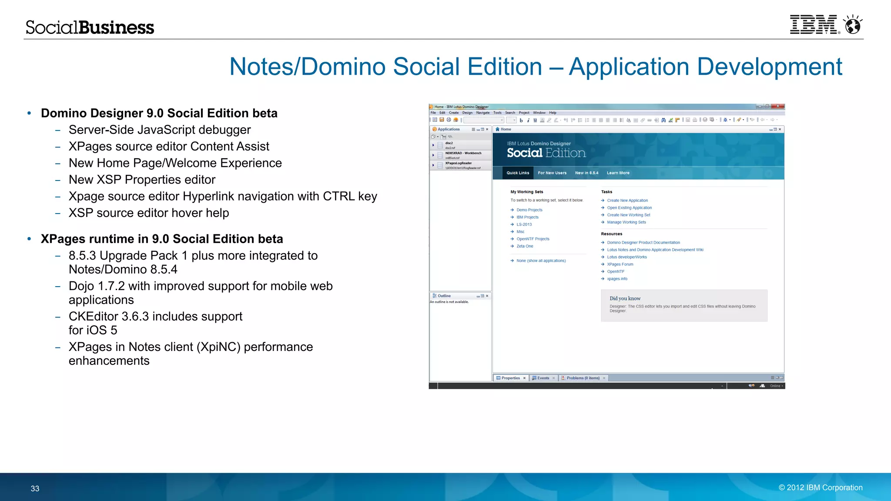The width and height of the screenshot is (891, 501).
Task: Click the LS-2013 working set link
Action: click(524, 225)
